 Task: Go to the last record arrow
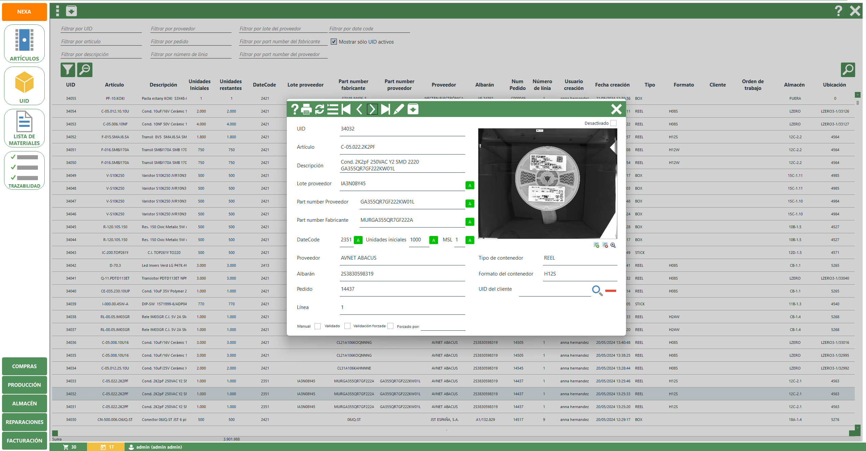click(385, 109)
